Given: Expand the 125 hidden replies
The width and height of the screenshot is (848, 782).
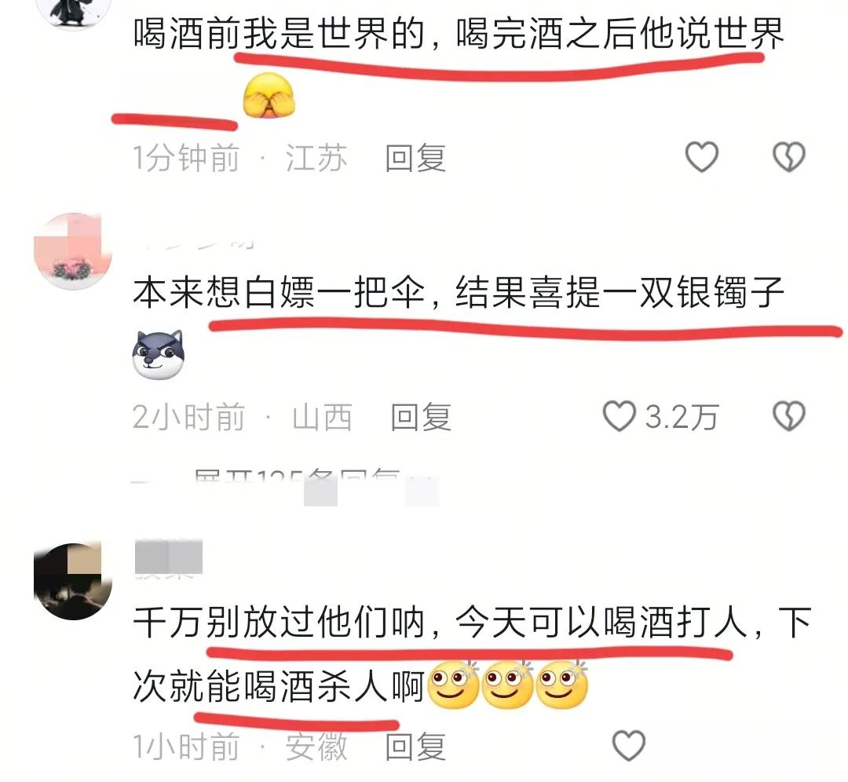Looking at the screenshot, I should coord(298,479).
